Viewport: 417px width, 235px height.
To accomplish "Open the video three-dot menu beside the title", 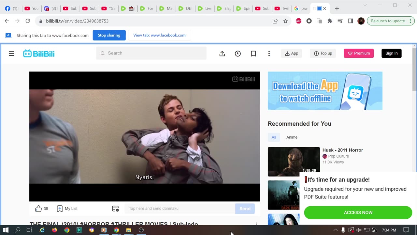I will pos(256,224).
